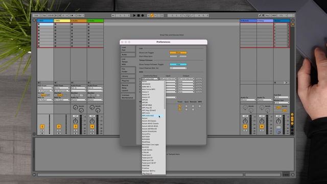Screen dimensions: 327x184
Task: Click track 1 activator button
Action: click(42, 126)
